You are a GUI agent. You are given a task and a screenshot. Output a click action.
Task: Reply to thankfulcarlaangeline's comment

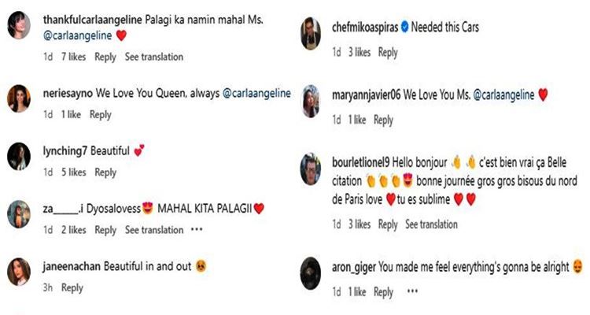(105, 57)
